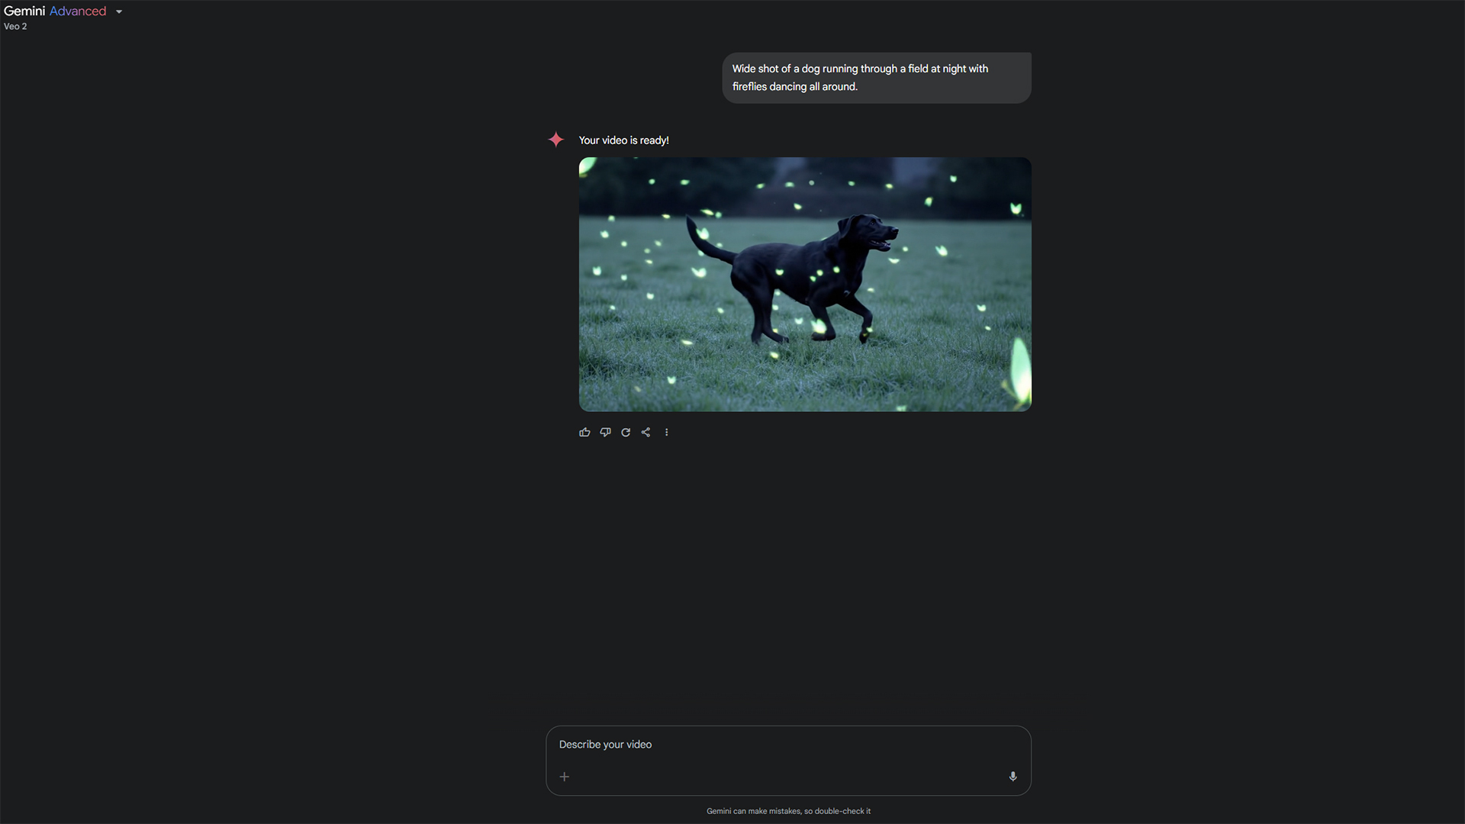The height and width of the screenshot is (824, 1465).
Task: Click the plus icon in prompt box
Action: coord(565,777)
